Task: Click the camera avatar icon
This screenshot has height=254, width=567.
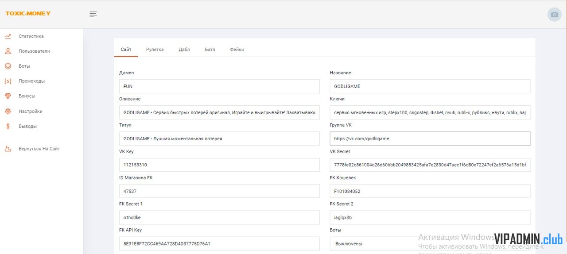Action: point(554,14)
